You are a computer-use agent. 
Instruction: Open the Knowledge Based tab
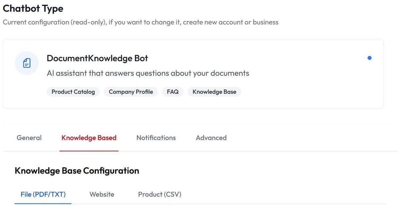point(89,138)
